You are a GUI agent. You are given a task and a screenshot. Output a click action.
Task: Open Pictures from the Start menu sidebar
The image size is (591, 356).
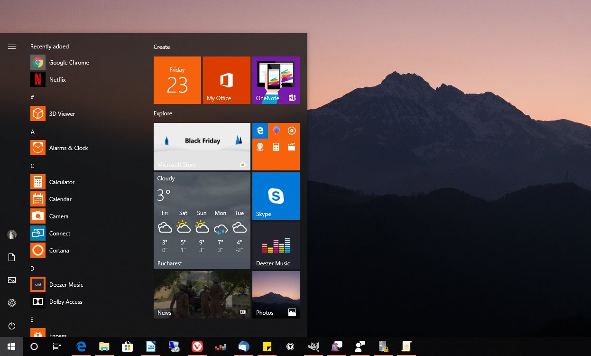click(11, 280)
